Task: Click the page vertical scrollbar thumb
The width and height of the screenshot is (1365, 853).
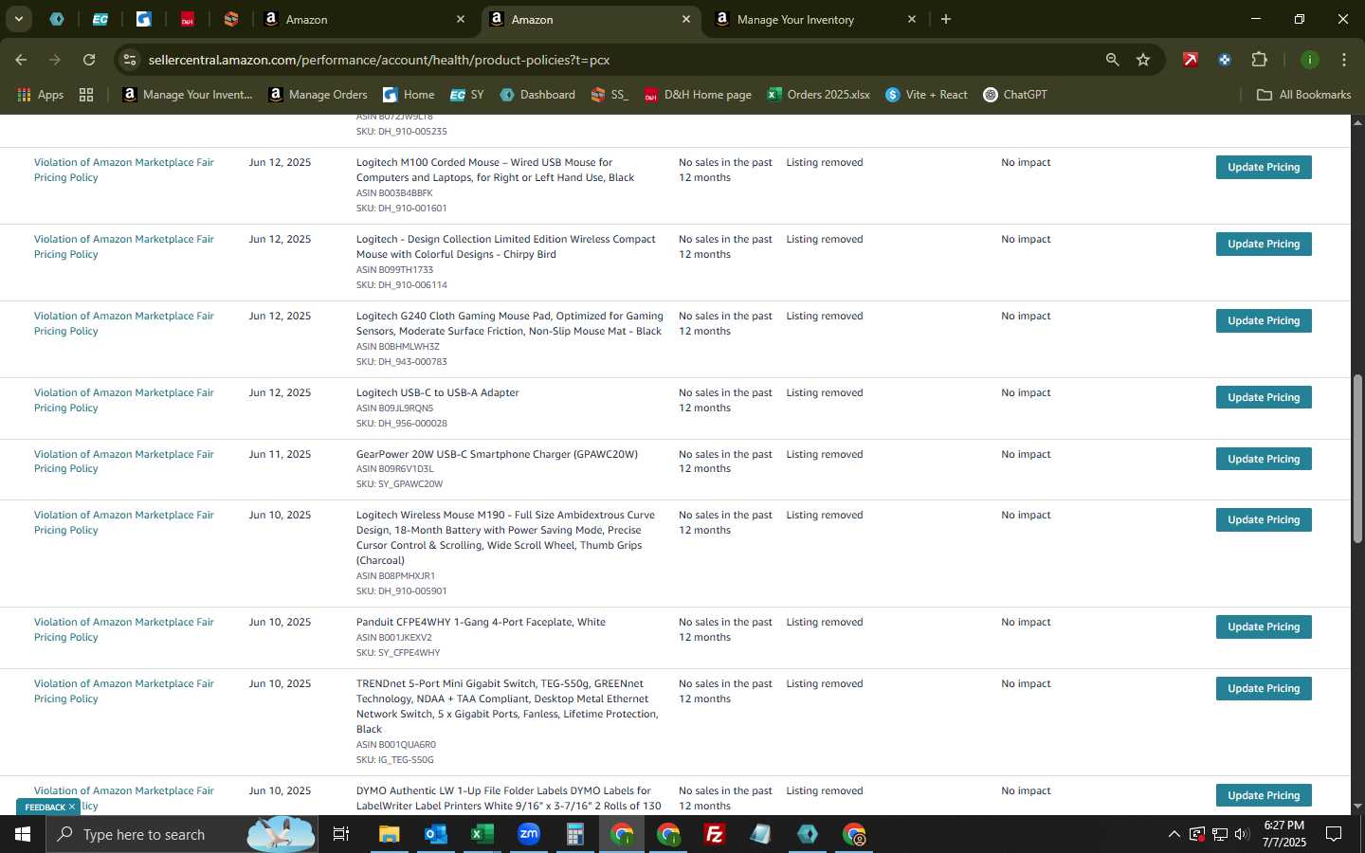Action: [1357, 458]
